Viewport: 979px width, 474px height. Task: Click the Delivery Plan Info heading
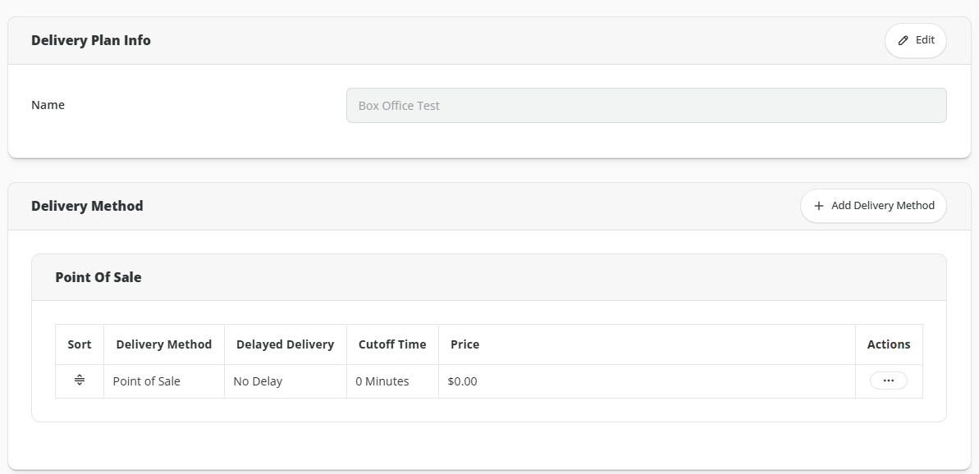pos(91,40)
